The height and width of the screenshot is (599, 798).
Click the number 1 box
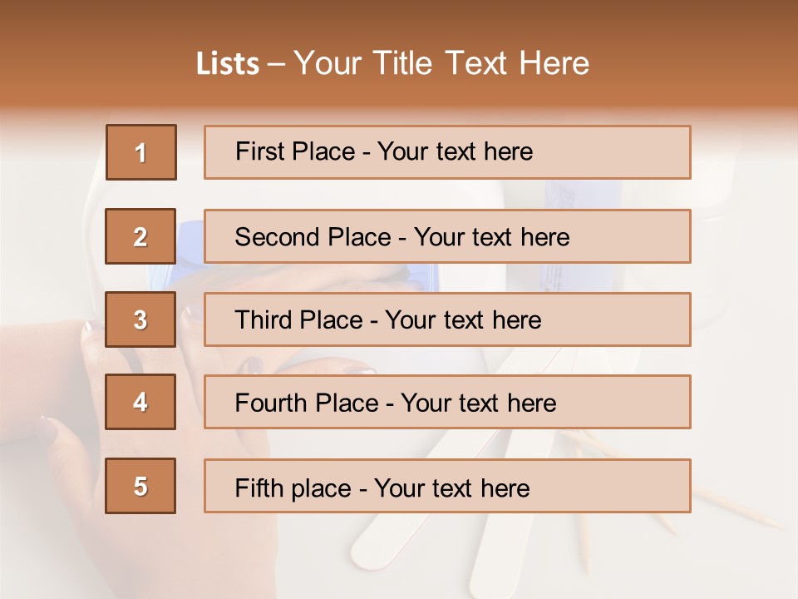click(x=141, y=152)
